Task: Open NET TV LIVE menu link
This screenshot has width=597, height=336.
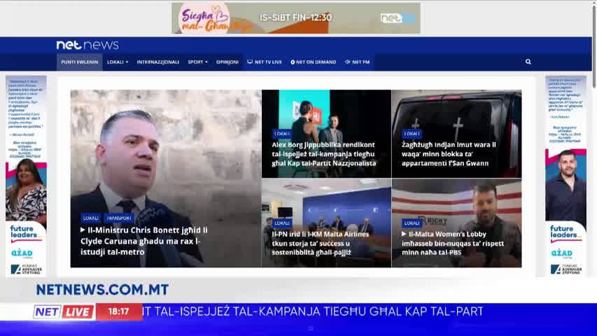Action: (265, 62)
